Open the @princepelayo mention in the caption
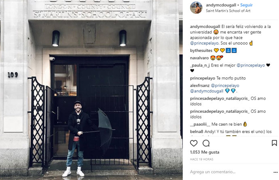Image resolution: width=279 pixels, height=180 pixels. pos(204,43)
